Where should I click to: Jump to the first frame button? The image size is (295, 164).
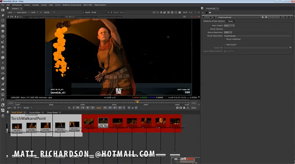click(77, 108)
